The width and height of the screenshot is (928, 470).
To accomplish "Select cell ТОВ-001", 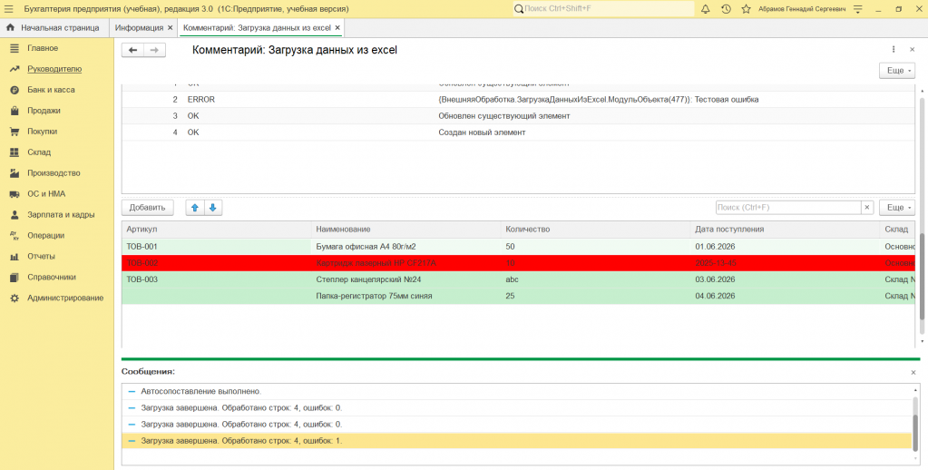I will pyautogui.click(x=217, y=246).
